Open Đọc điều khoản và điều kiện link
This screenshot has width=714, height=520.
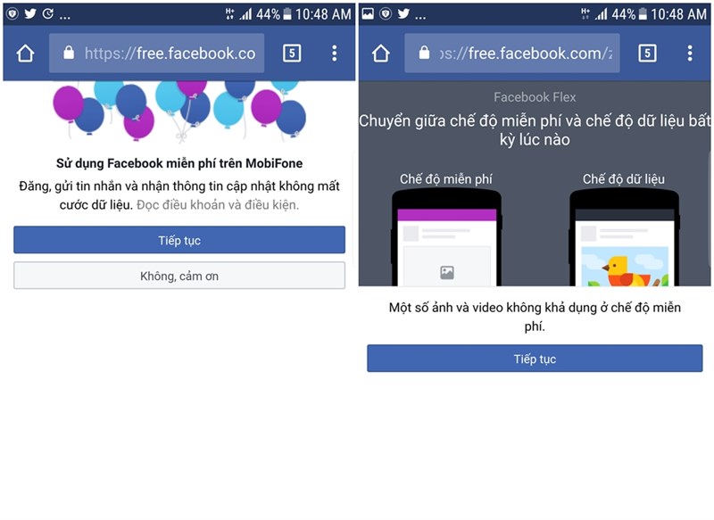click(x=218, y=205)
